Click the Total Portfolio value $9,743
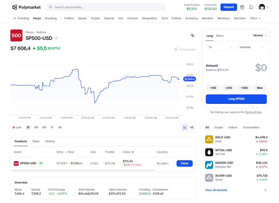 coord(192,9)
